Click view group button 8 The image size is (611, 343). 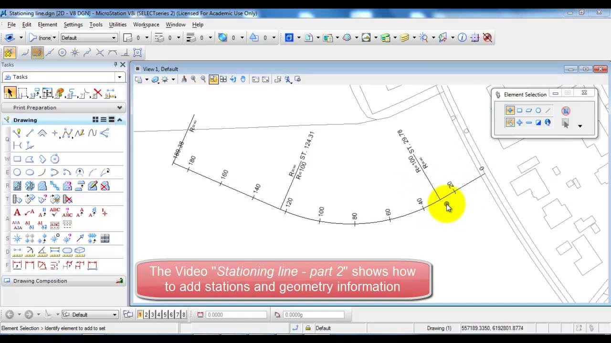click(x=184, y=314)
